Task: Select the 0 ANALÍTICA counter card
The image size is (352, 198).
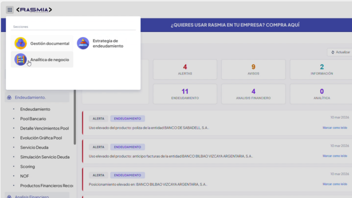Action: [x=321, y=94]
